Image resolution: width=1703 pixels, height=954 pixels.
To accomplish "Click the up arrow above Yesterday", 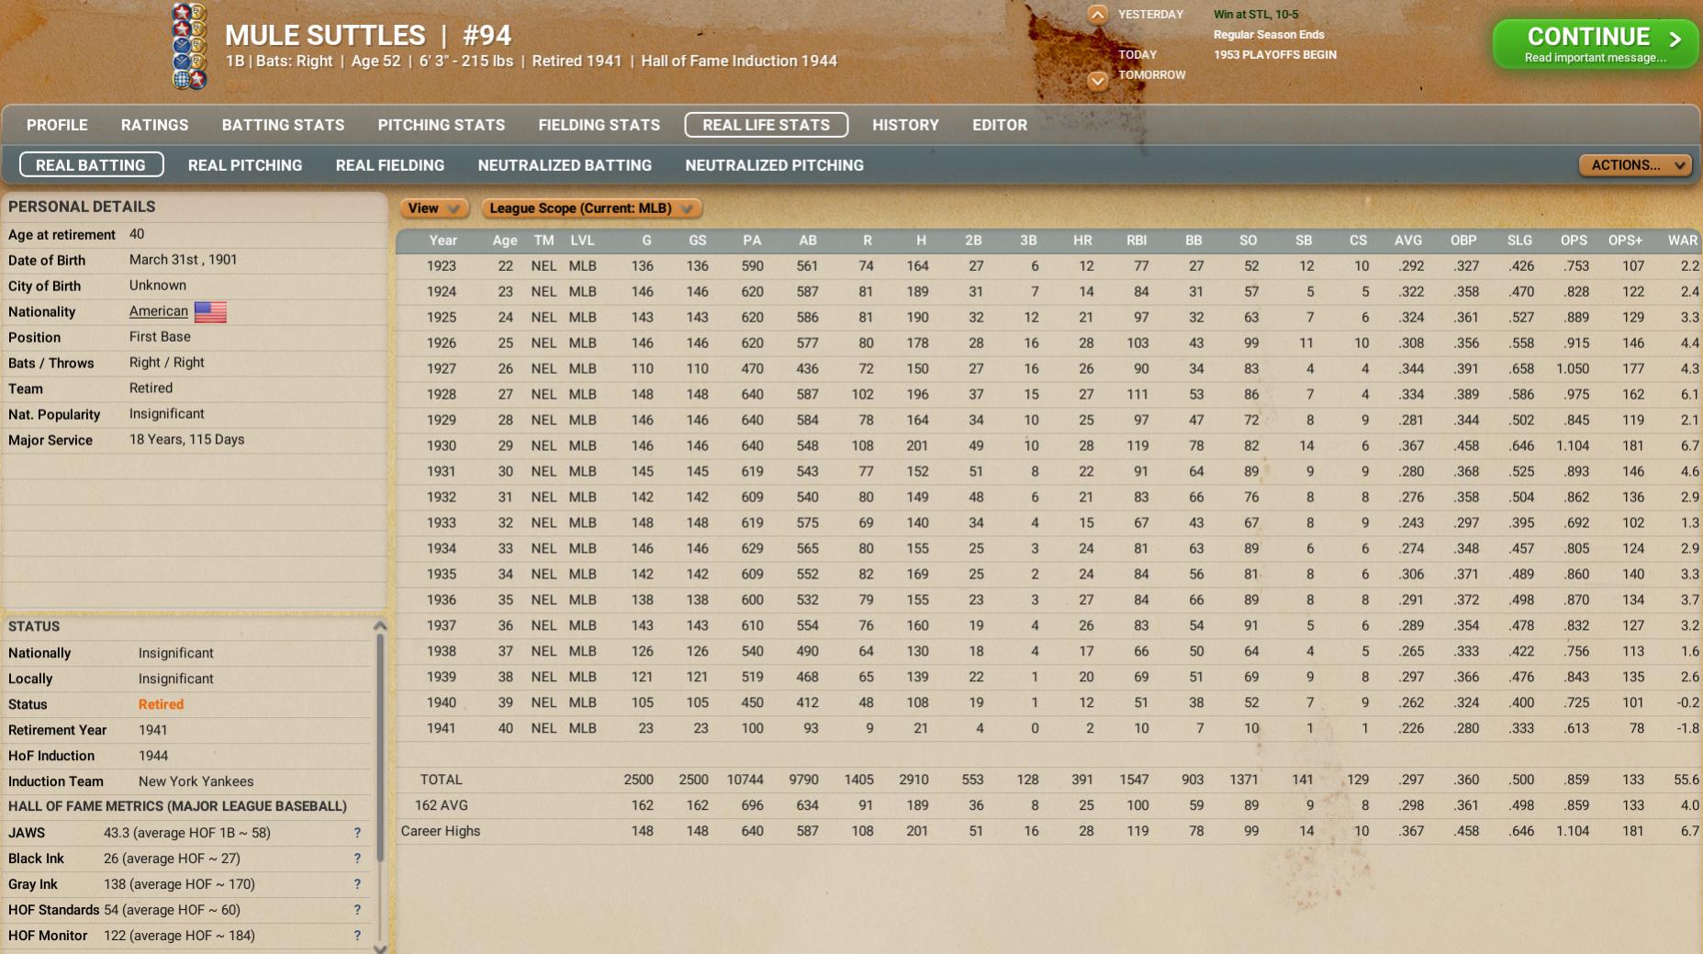I will (x=1097, y=15).
